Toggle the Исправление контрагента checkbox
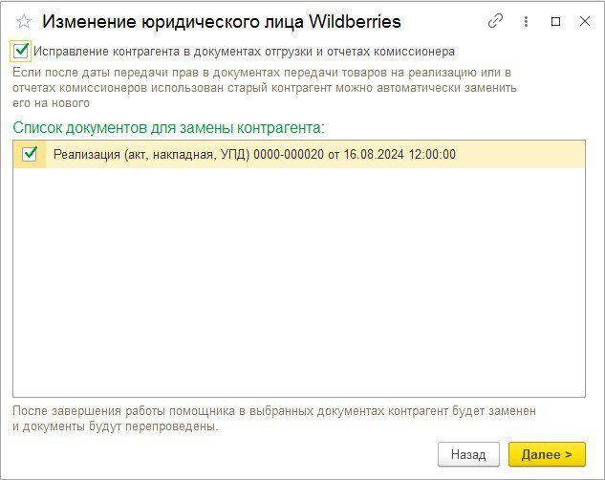The height and width of the screenshot is (480, 605). point(22,51)
